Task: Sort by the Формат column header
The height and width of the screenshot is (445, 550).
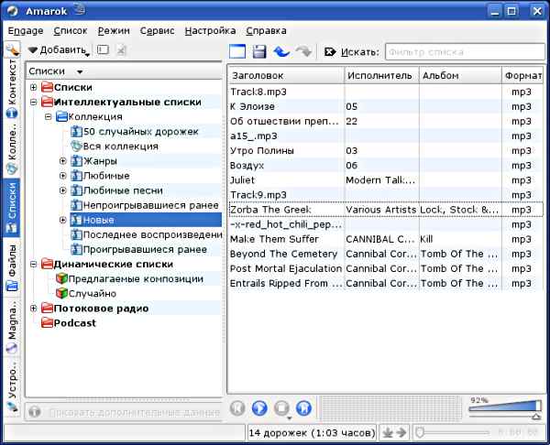Action: (522, 76)
